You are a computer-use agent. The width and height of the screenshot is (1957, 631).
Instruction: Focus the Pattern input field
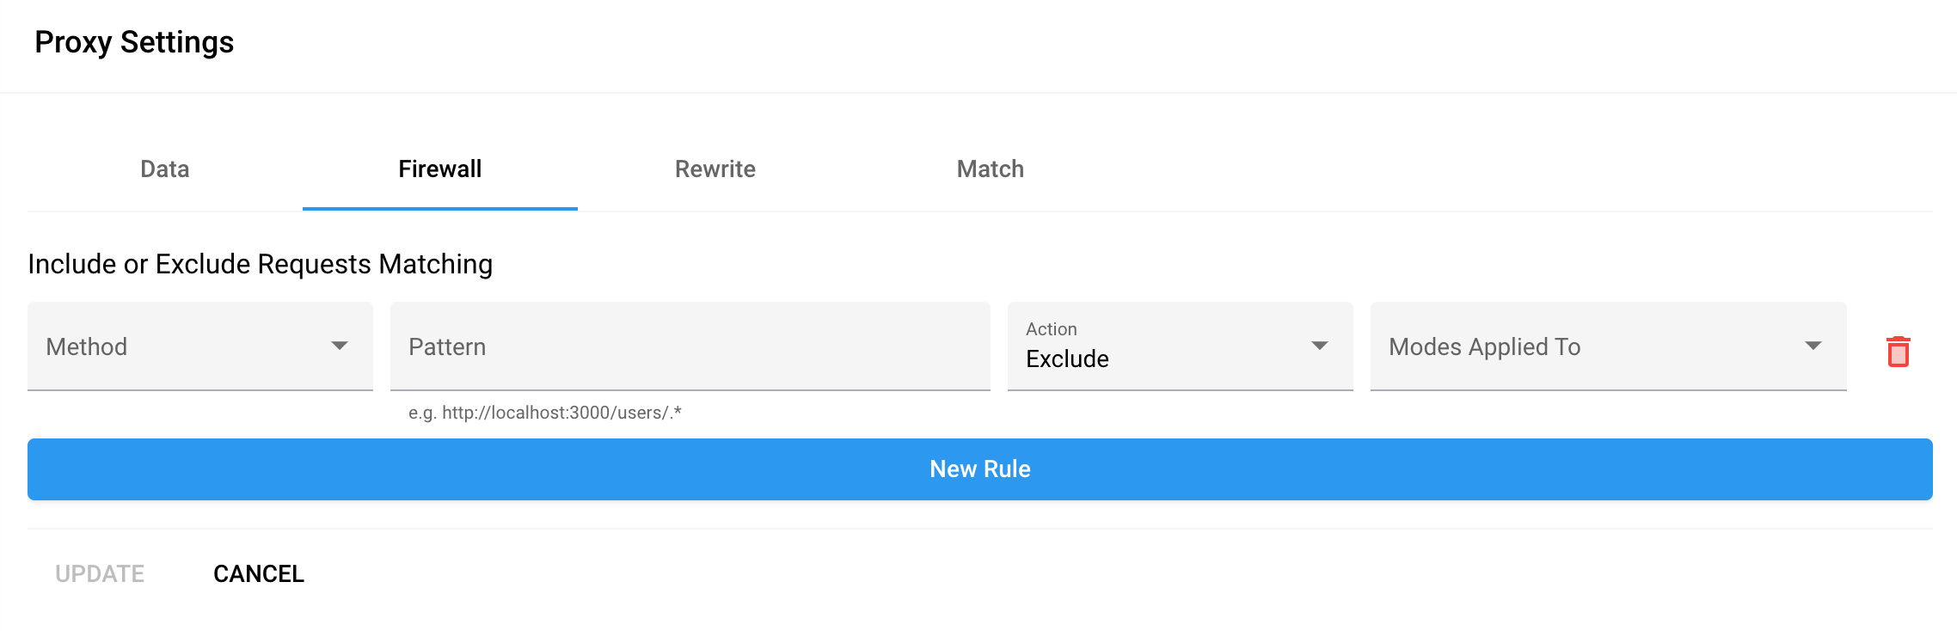pos(690,346)
